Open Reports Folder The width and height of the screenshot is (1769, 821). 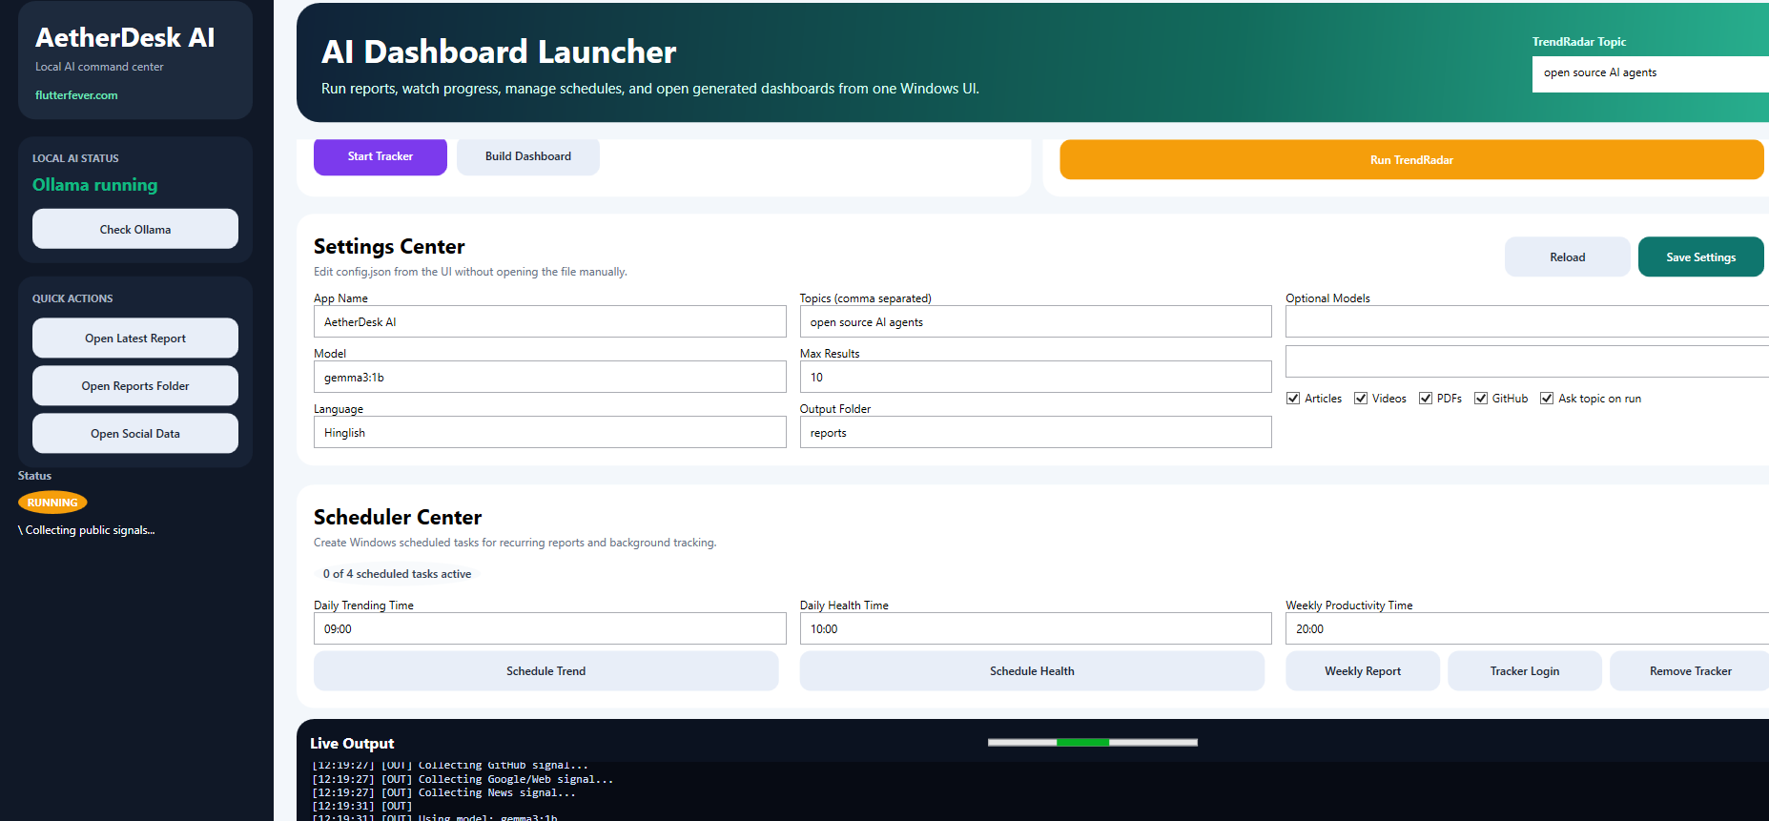pos(135,385)
